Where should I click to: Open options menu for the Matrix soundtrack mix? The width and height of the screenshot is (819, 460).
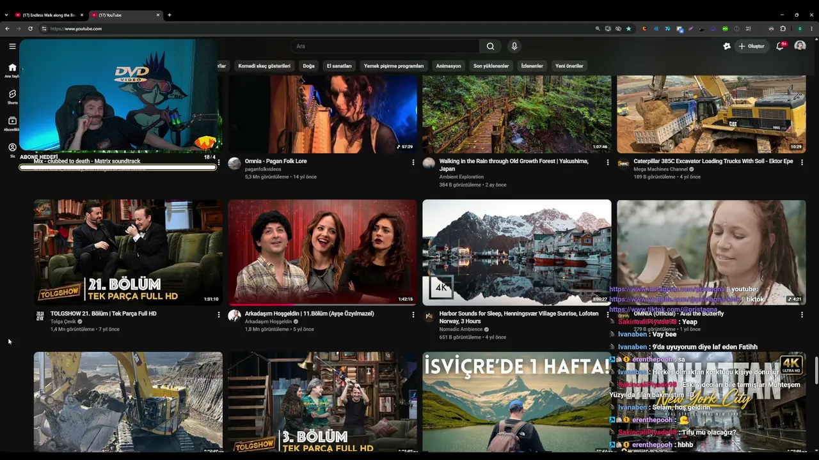coord(219,162)
